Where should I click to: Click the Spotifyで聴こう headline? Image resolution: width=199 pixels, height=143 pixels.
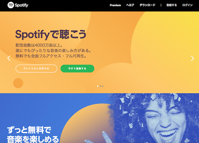click(51, 34)
